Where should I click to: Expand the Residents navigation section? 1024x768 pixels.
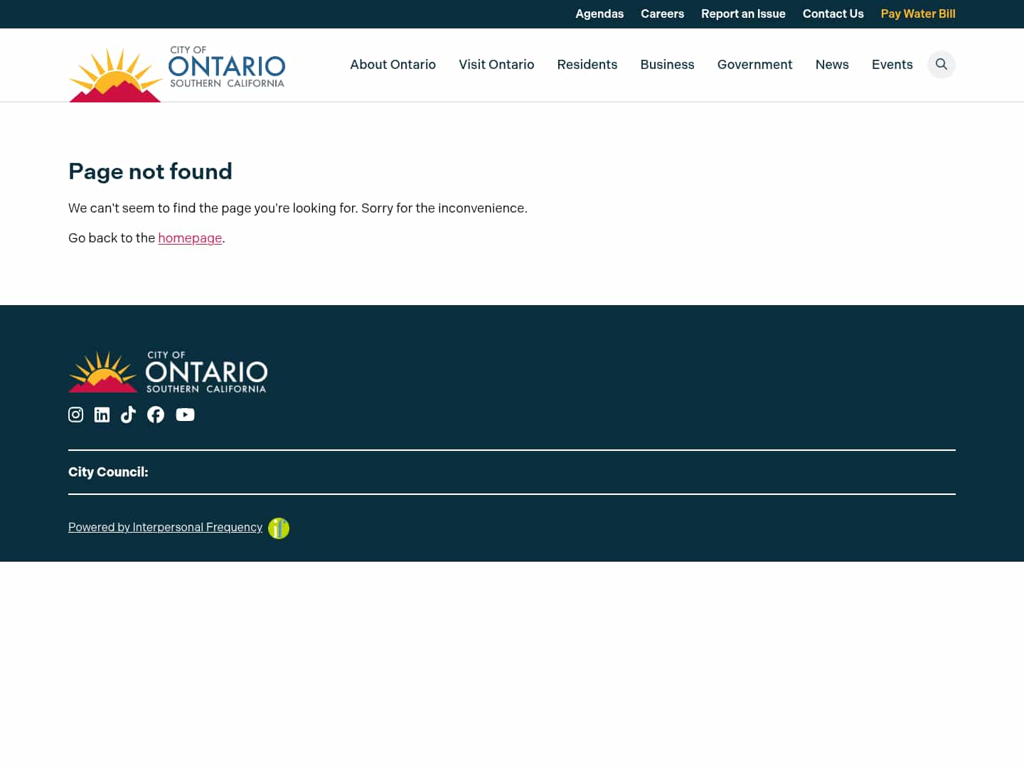point(587,65)
